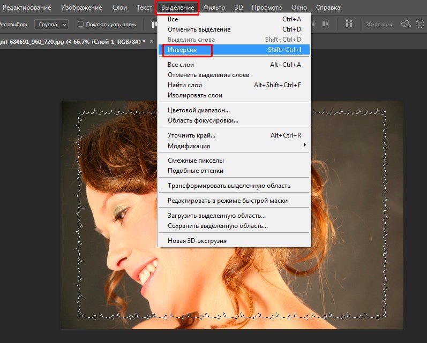Open the 'Фильтр' menu
The height and width of the screenshot is (343, 427).
click(x=214, y=7)
